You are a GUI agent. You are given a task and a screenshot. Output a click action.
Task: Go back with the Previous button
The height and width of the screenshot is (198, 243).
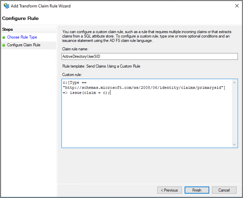[x=169, y=190]
